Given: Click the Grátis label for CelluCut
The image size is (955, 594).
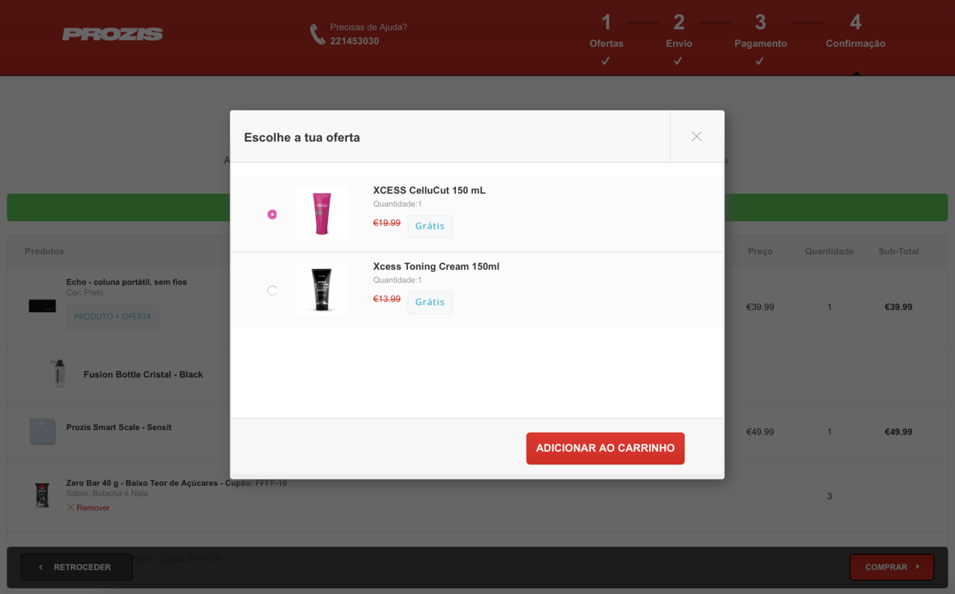Looking at the screenshot, I should [x=430, y=226].
